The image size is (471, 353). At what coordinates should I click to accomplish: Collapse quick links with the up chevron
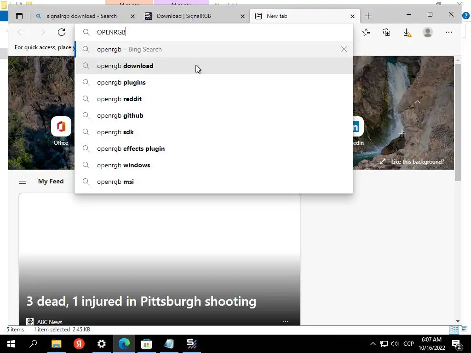coord(418,102)
